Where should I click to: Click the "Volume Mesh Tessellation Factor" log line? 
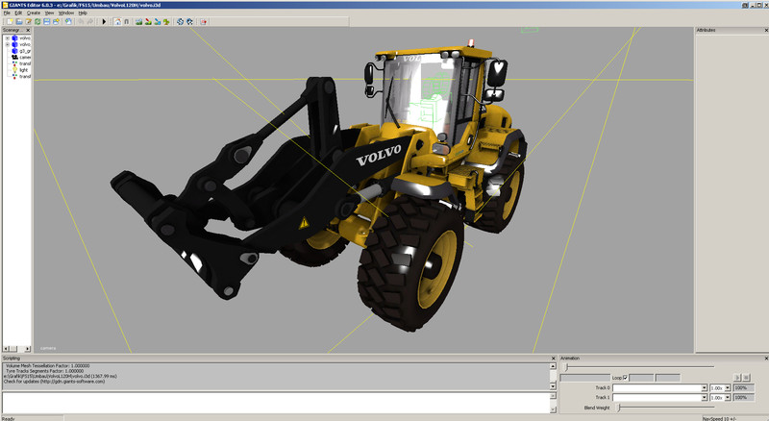point(47,366)
